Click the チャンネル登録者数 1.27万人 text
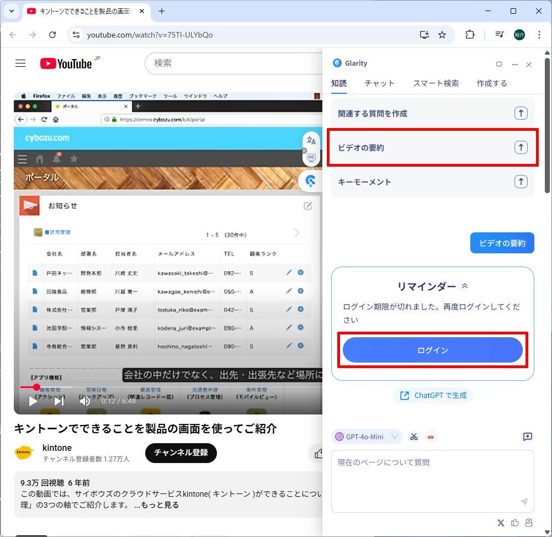 click(x=86, y=459)
